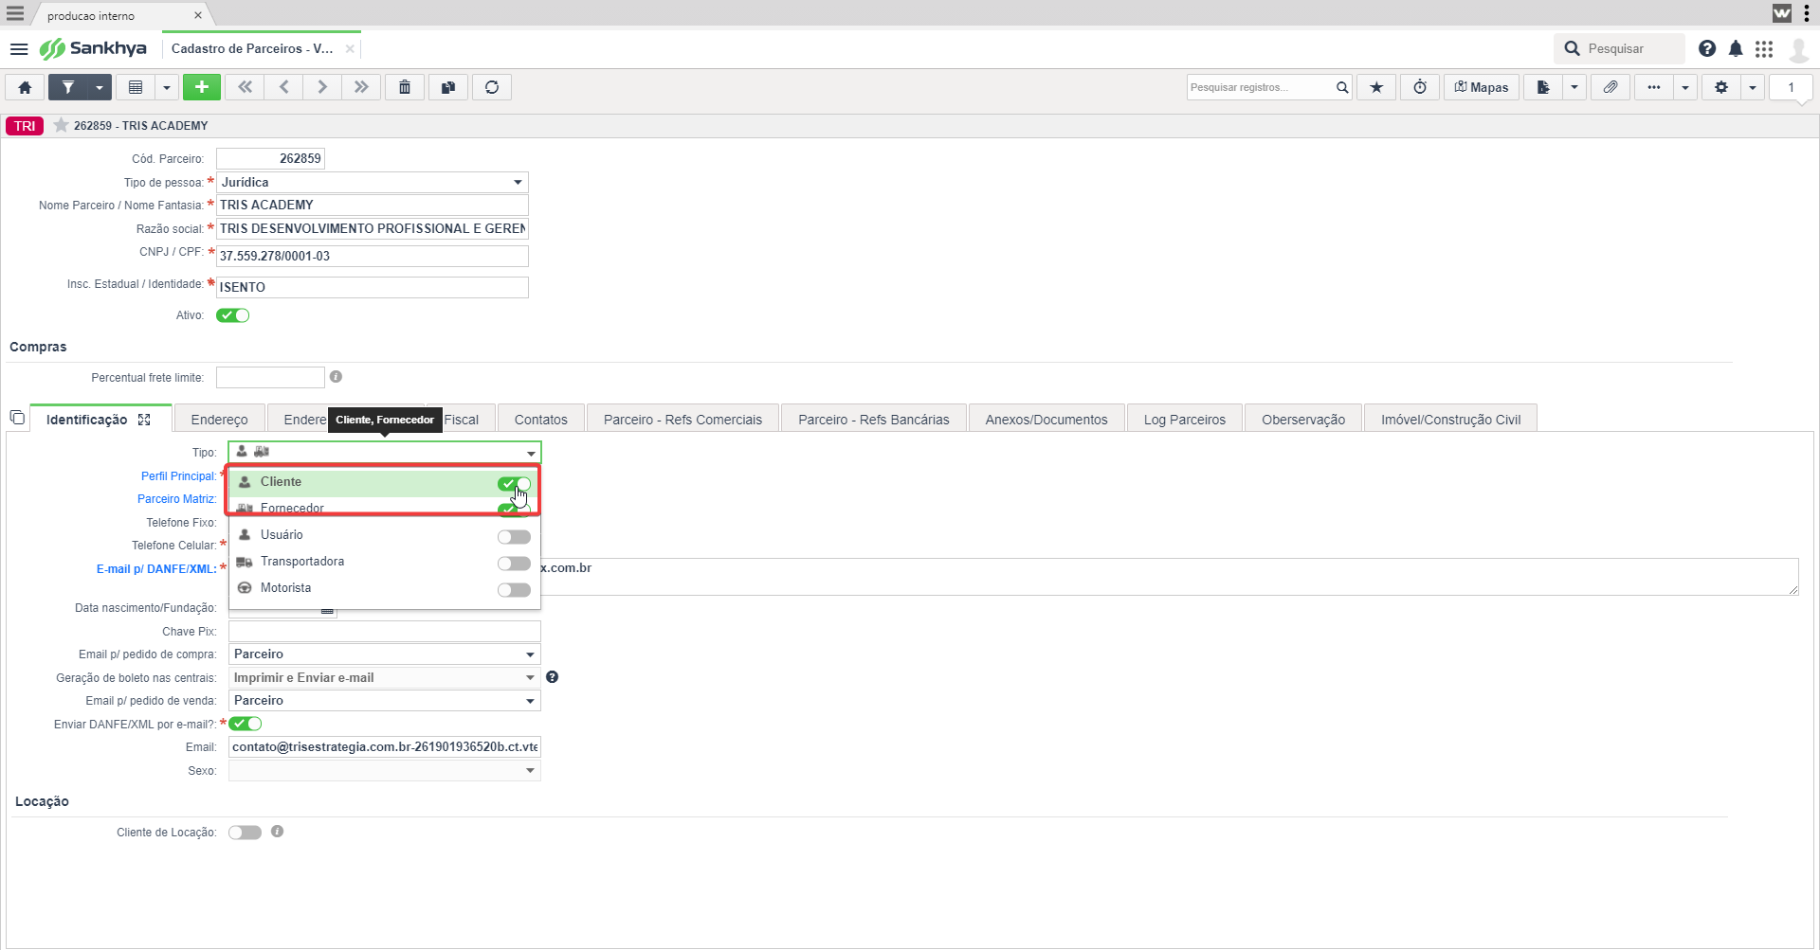Image resolution: width=1820 pixels, height=950 pixels.
Task: Click the E-mail p/ DANFE/XML link label
Action: click(x=156, y=569)
